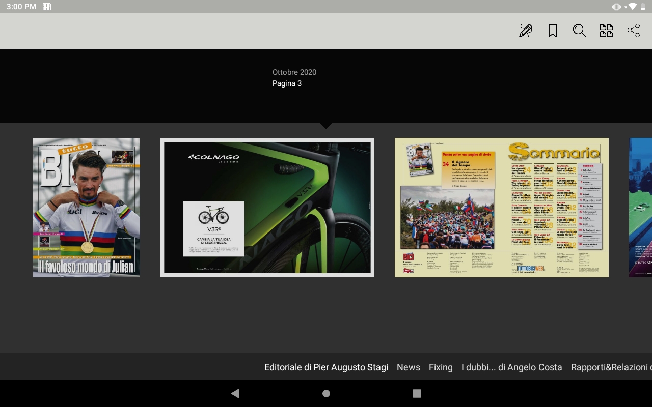Screen dimensions: 652x407
Task: Bookmark this page with the bookmark icon
Action: 553,31
